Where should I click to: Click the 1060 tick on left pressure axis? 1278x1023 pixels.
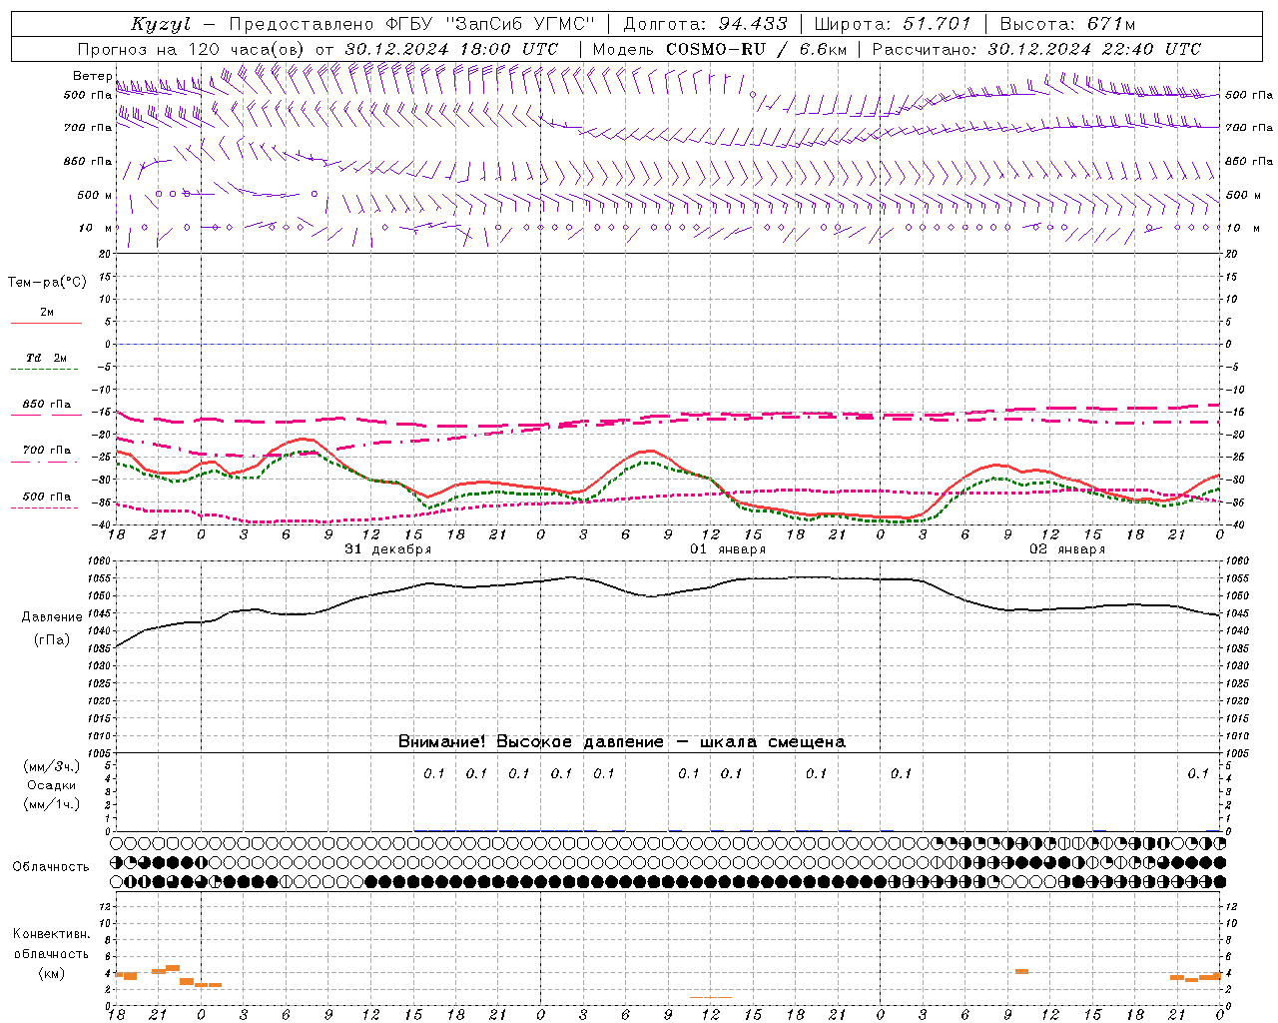[102, 561]
